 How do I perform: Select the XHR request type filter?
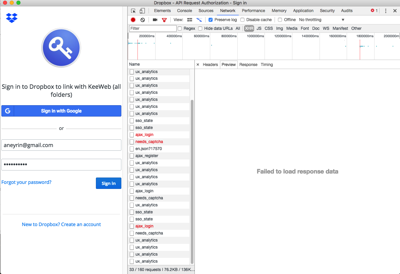(x=249, y=28)
